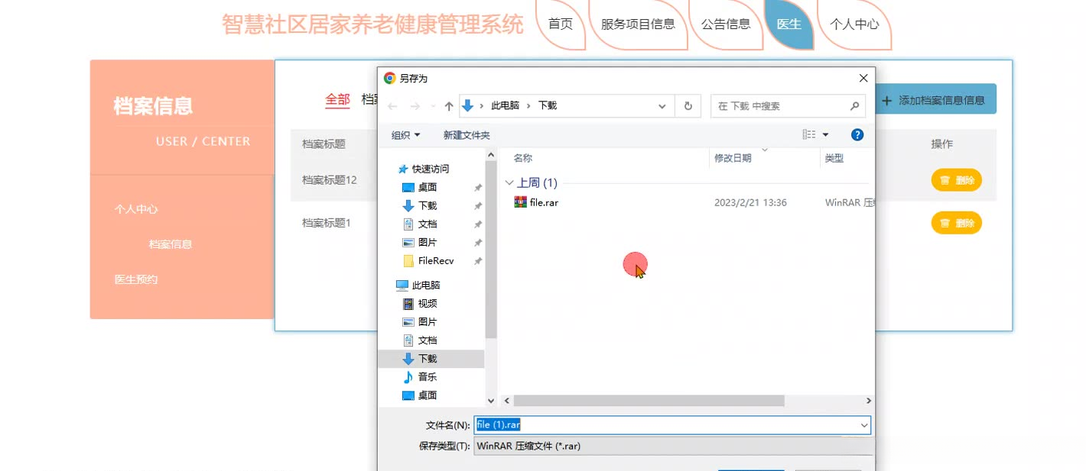Close the 另存为 dialog

click(x=863, y=78)
